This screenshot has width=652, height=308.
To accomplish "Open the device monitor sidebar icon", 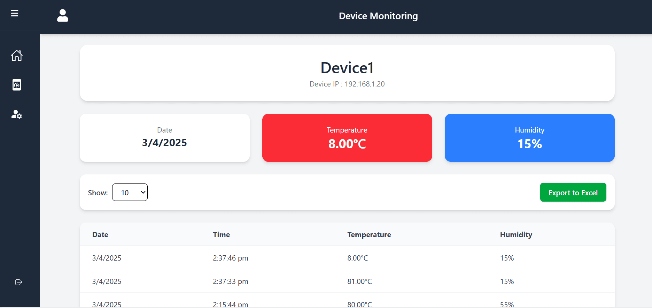I will tap(17, 85).
